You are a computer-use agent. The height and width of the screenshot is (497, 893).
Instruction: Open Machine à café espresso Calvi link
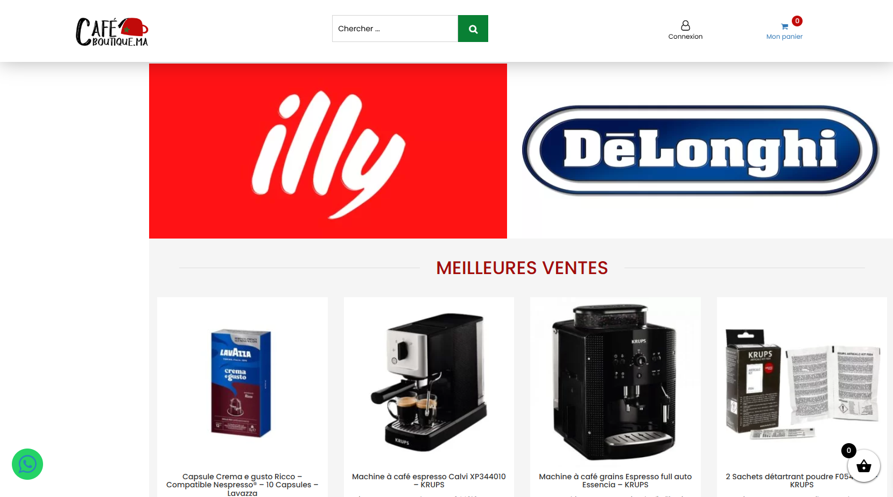[429, 480]
